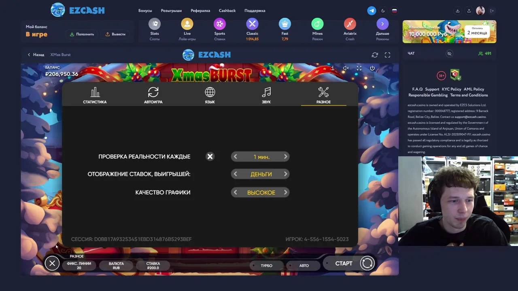The width and height of the screenshot is (518, 291).
Task: Toggle dark mode moon icon
Action: (x=383, y=11)
